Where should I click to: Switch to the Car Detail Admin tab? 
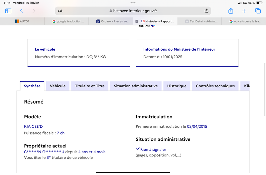coord(199,21)
